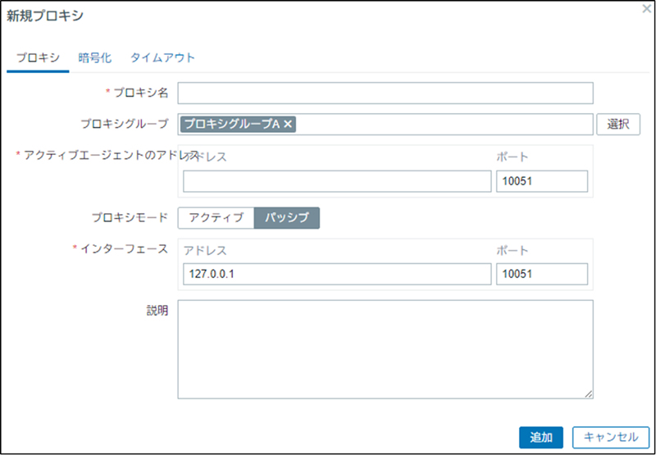
Task: Set proxy mode to アクティブ
Action: click(x=216, y=217)
